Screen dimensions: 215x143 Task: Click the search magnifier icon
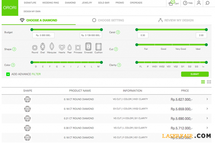207,3
